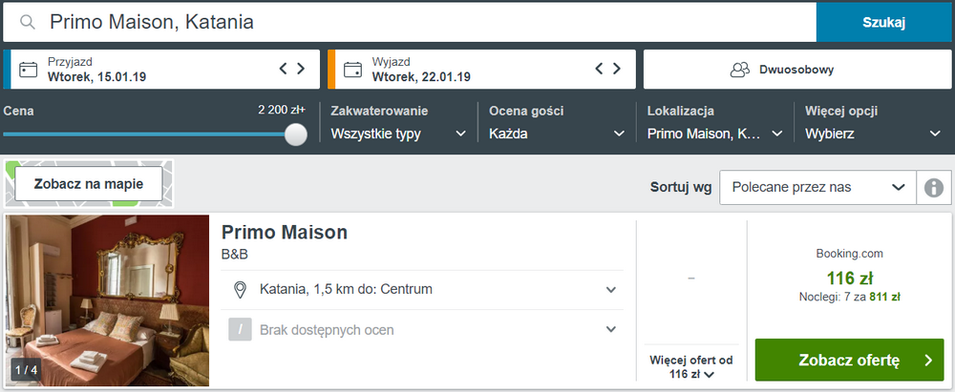This screenshot has height=392, width=955.
Task: Open Sortuj wg Polecane przez nas dropdown
Action: 818,188
